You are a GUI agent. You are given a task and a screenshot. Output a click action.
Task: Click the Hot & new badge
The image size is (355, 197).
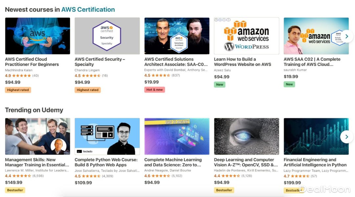coord(154,90)
